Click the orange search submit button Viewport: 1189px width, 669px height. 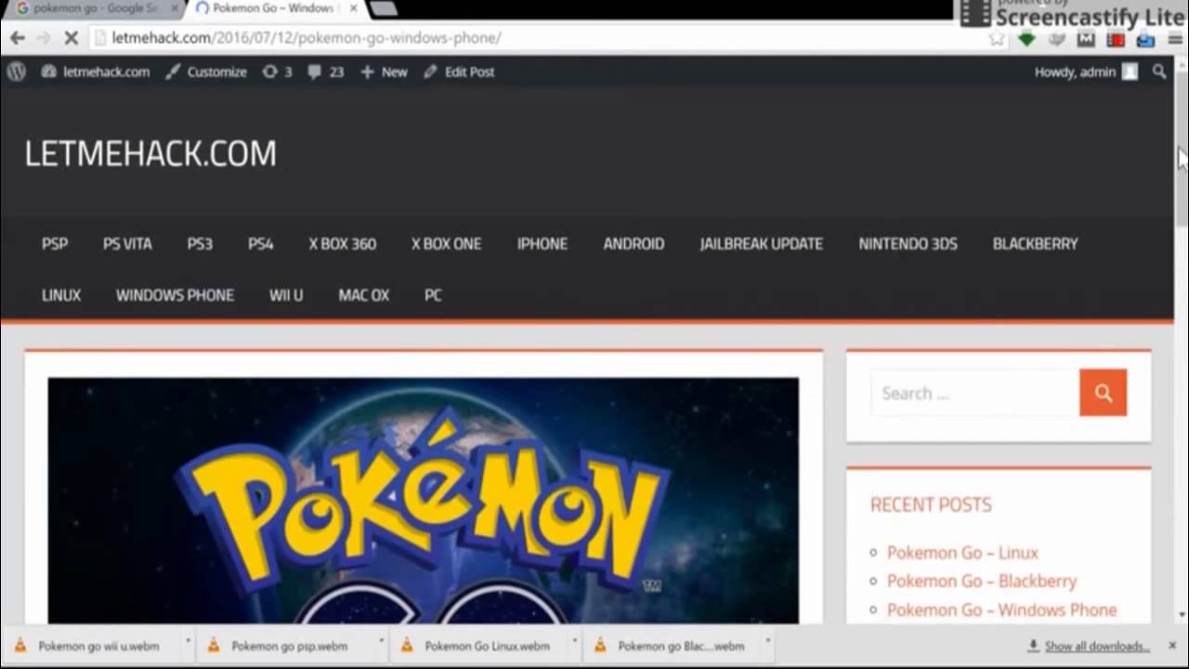[1103, 392]
